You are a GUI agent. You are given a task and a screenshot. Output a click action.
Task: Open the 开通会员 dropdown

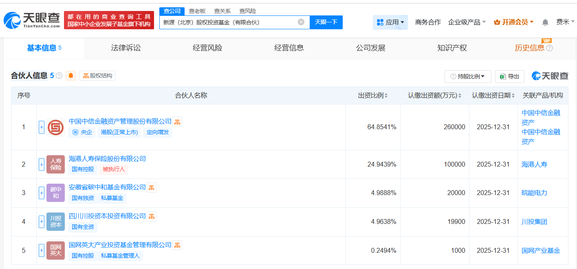click(513, 22)
